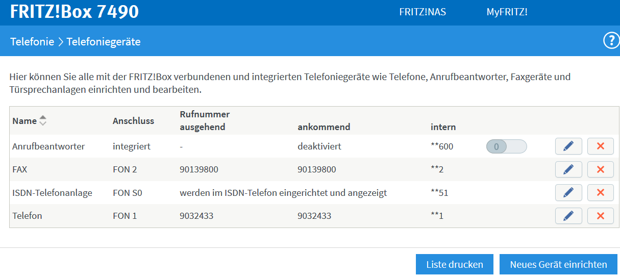Delete the Anrufbeantworter device entry

[600, 146]
